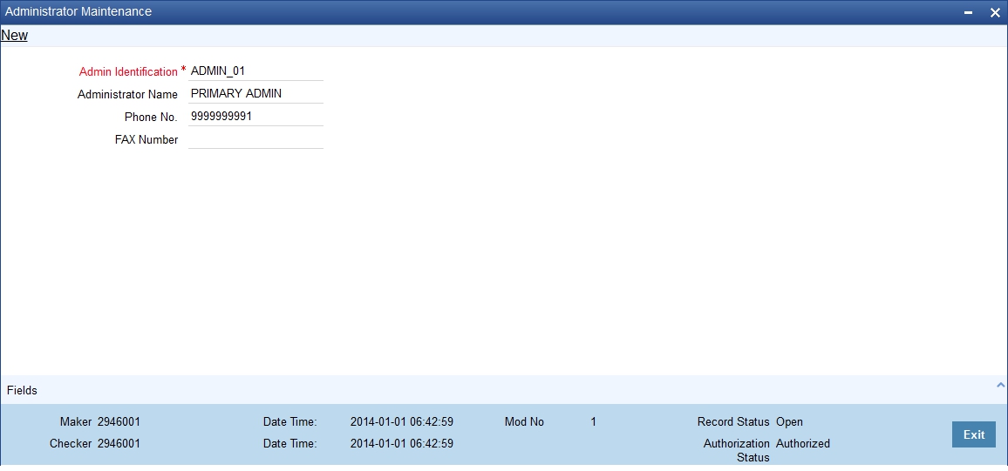1008x471 pixels.
Task: Minimize the Administrator Maintenance window
Action: pos(968,12)
